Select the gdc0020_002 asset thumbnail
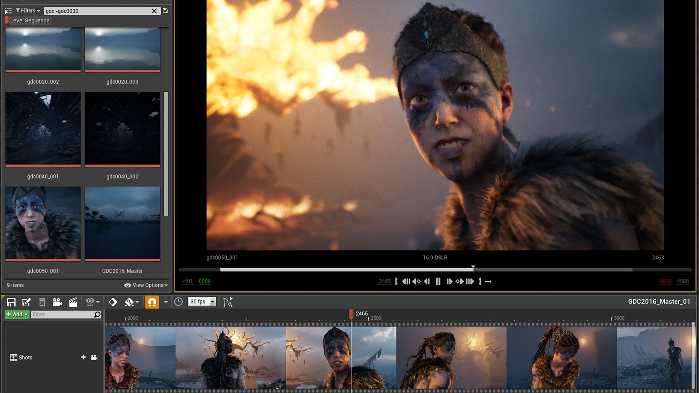 [x=43, y=50]
